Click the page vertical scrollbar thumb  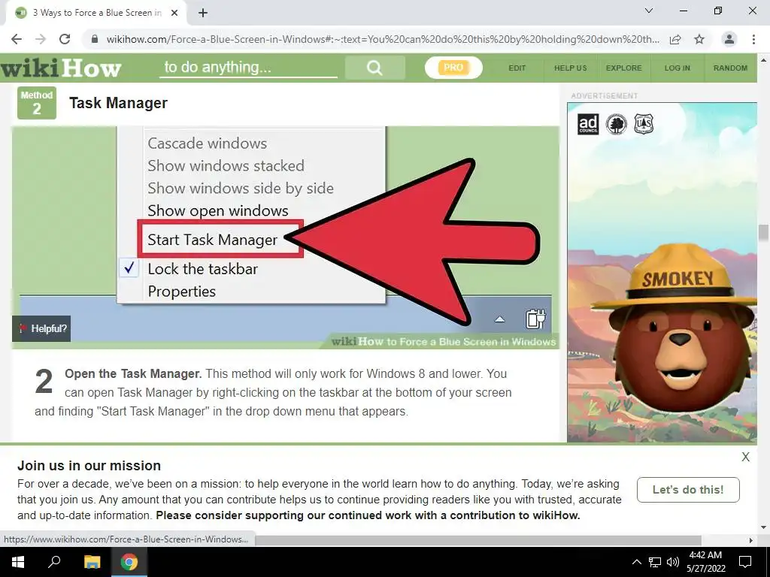pos(763,233)
